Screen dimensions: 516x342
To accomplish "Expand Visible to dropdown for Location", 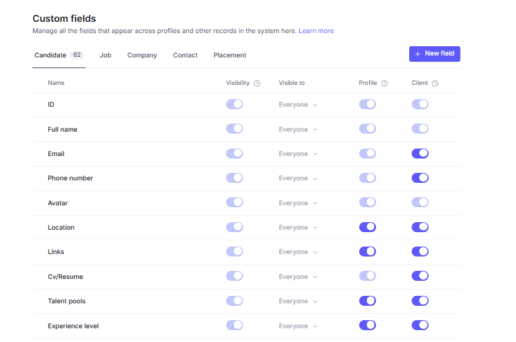I will (x=298, y=228).
